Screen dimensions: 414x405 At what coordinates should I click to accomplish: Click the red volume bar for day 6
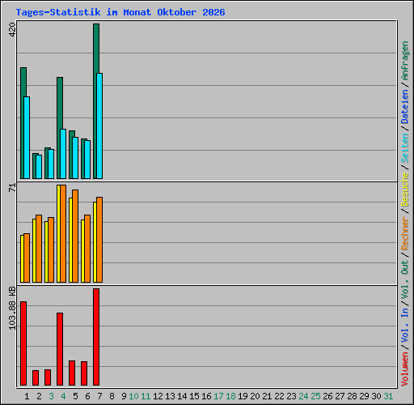[84, 373]
